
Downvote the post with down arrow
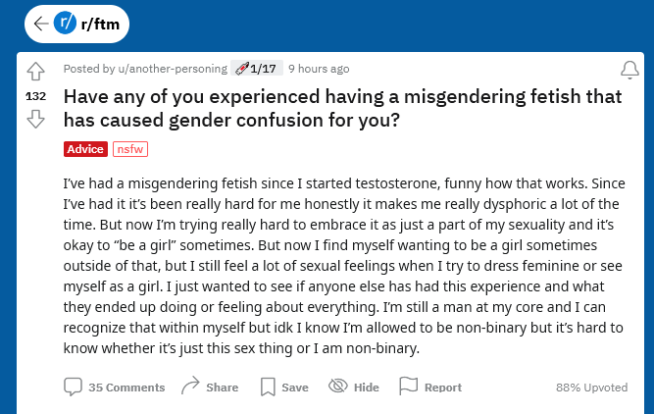36,120
